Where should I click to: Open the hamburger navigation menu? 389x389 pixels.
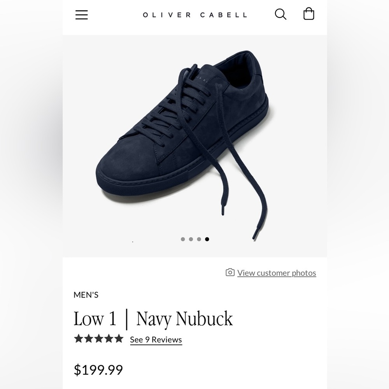81,15
